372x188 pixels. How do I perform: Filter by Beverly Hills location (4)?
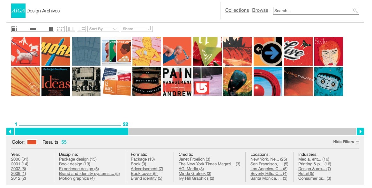[269, 174]
